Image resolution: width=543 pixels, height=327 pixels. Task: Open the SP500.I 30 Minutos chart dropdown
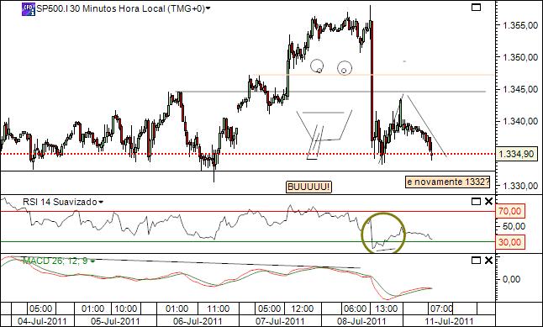click(x=208, y=9)
